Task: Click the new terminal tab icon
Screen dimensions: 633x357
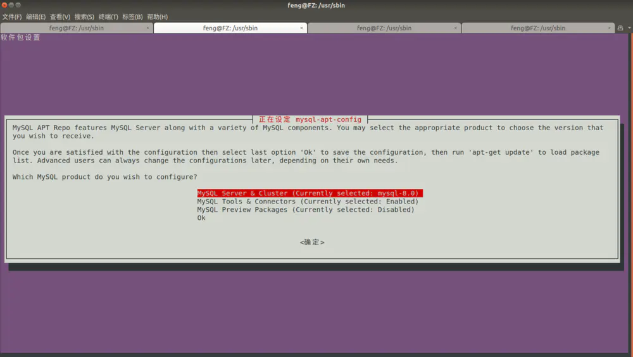Action: pyautogui.click(x=620, y=28)
